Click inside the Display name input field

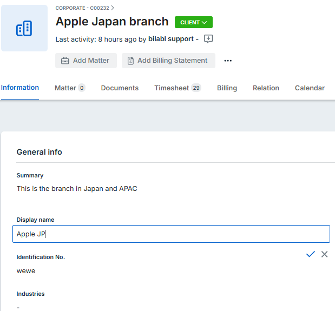(x=171, y=234)
